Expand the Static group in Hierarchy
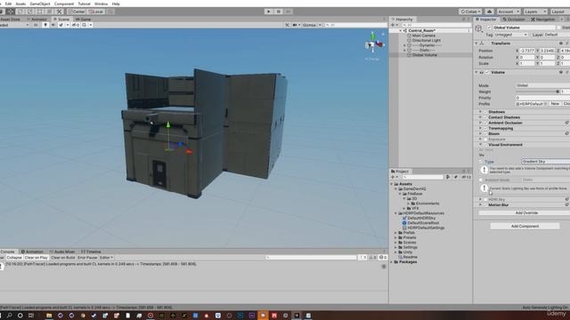Screen dimensions: 570x320 404,50
